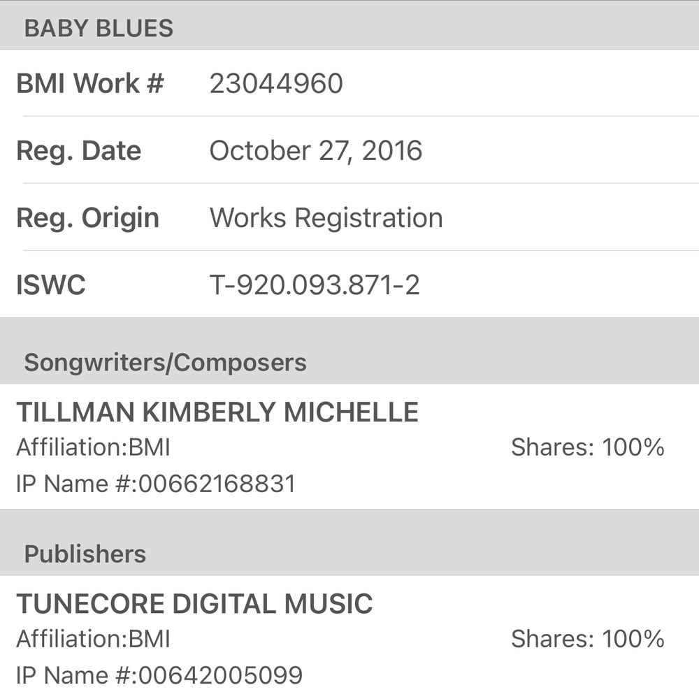Image resolution: width=699 pixels, height=699 pixels.
Task: Select the date October 27, 2016
Action: pyautogui.click(x=316, y=151)
